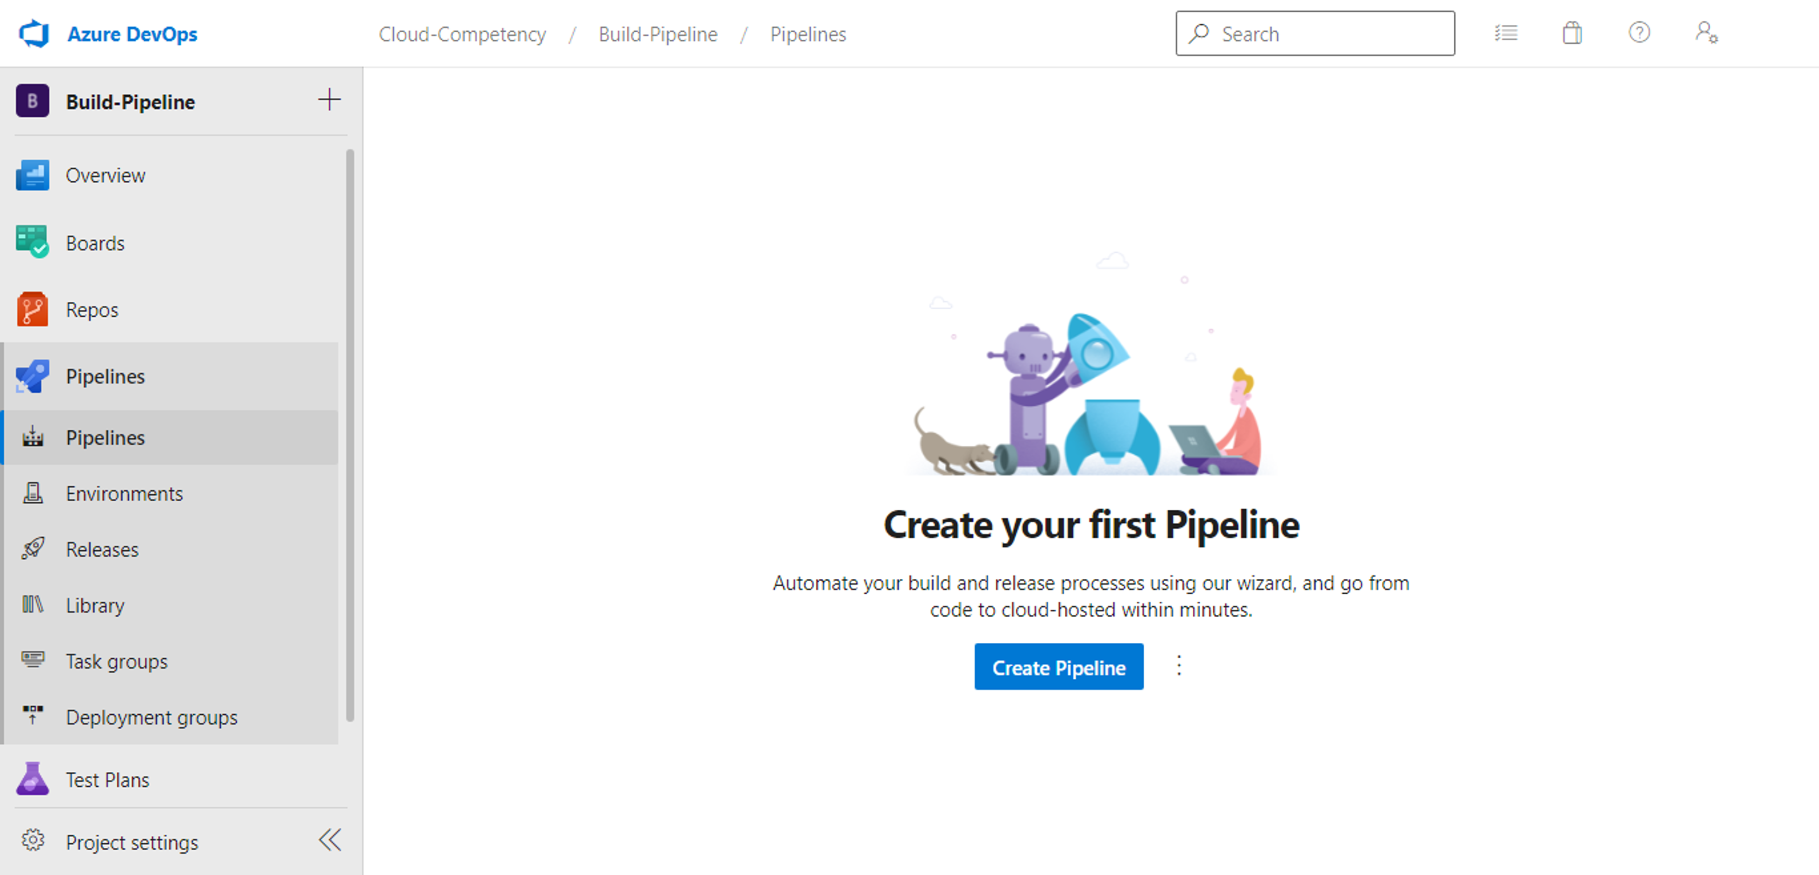Open the Marketplace shopping bag icon

1572,33
